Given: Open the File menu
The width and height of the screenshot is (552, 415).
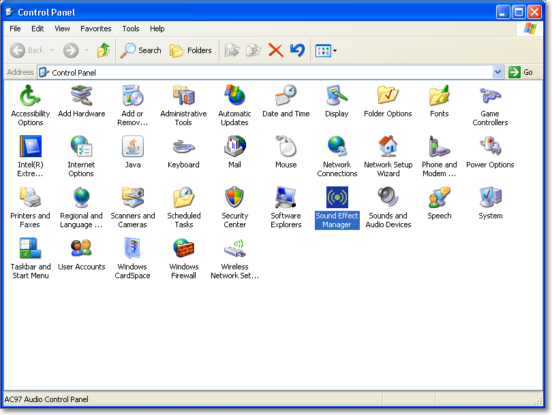Looking at the screenshot, I should click(x=15, y=29).
